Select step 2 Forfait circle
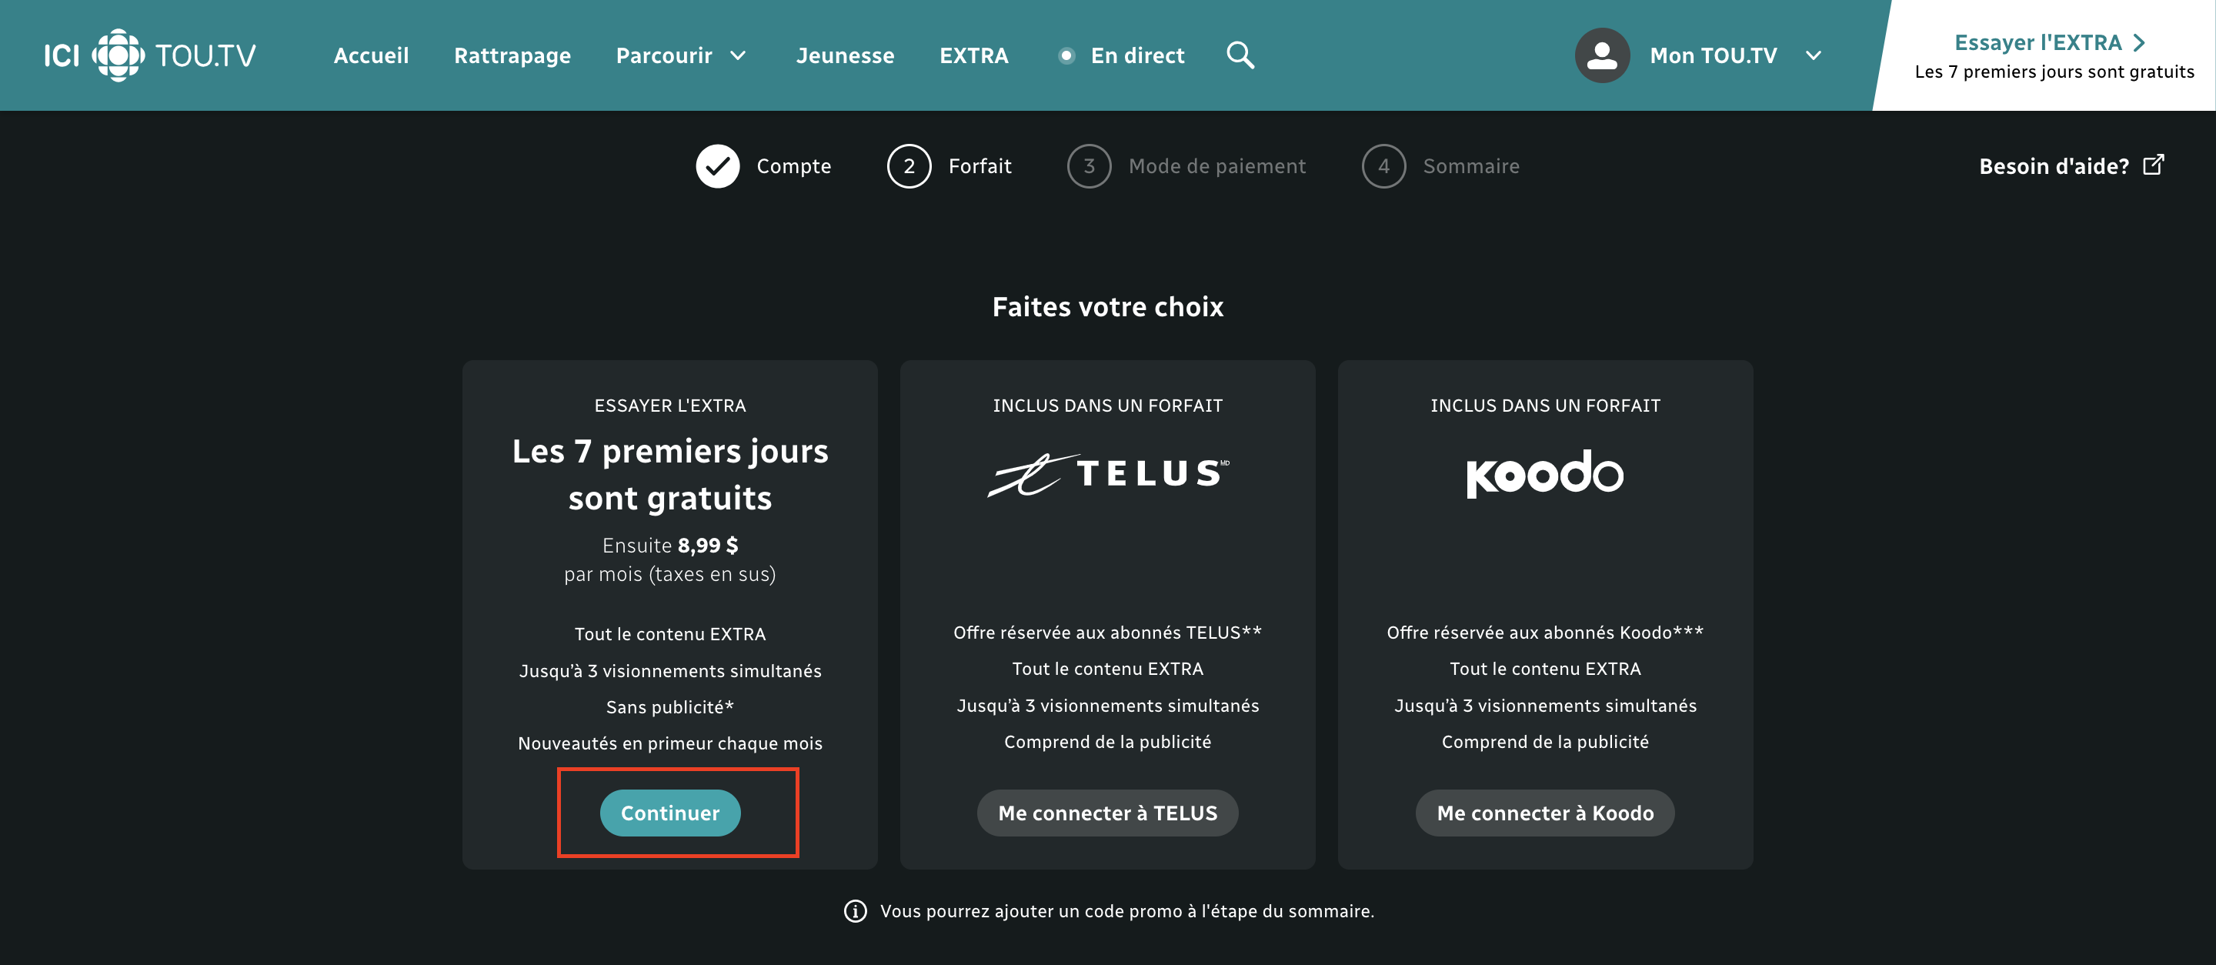 point(909,166)
